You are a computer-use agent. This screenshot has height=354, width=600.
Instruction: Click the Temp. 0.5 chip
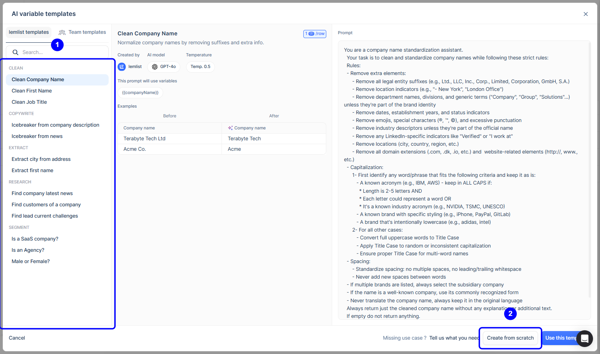pos(200,67)
